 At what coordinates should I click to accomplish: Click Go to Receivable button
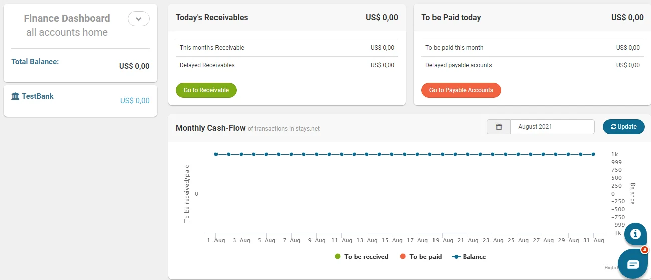(x=206, y=90)
